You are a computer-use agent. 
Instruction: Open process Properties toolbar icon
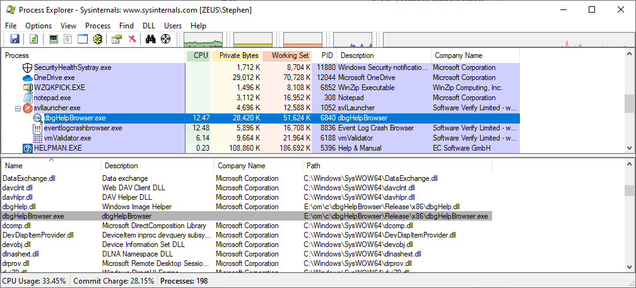point(116,39)
